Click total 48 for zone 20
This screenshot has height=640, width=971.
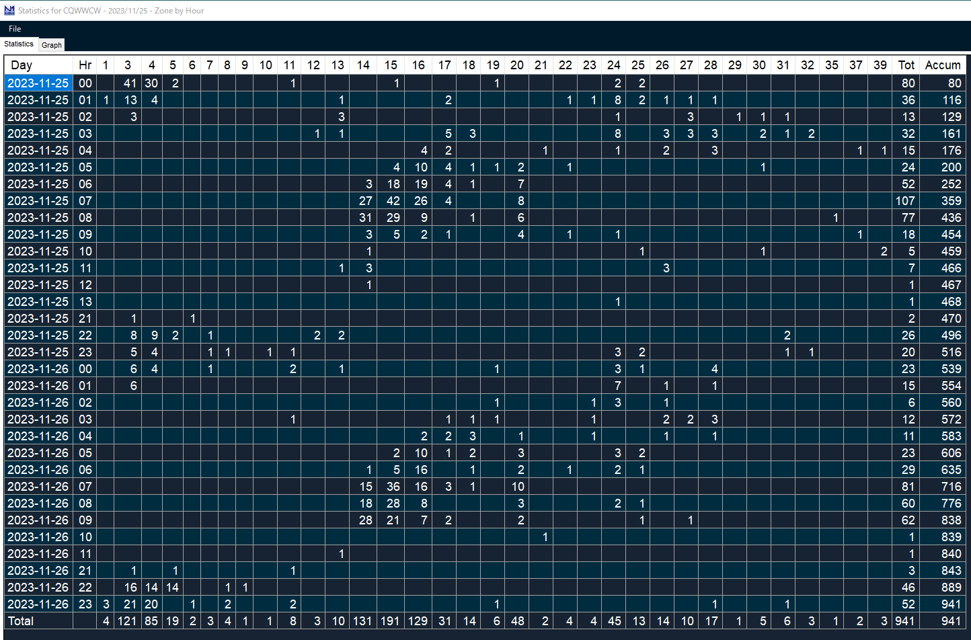[517, 621]
